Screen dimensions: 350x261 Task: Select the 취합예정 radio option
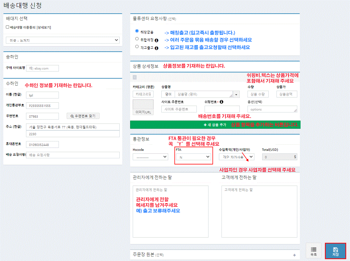137,39
